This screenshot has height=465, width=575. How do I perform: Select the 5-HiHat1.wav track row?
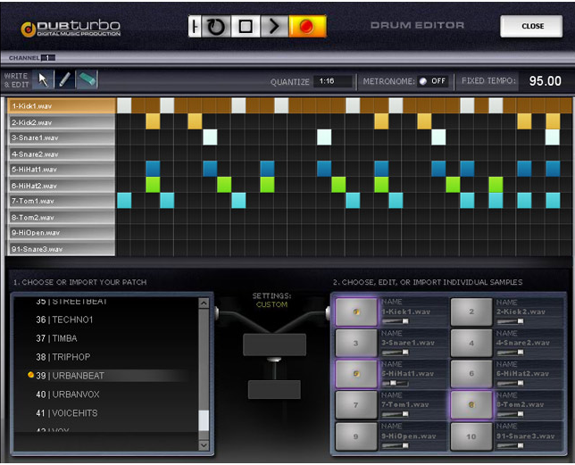pos(62,170)
